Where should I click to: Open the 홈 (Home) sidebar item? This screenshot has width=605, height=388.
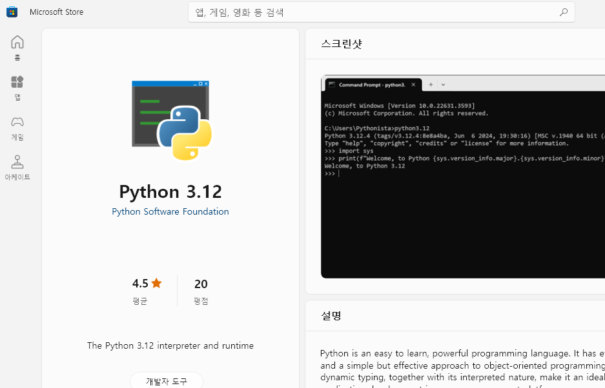pyautogui.click(x=17, y=48)
